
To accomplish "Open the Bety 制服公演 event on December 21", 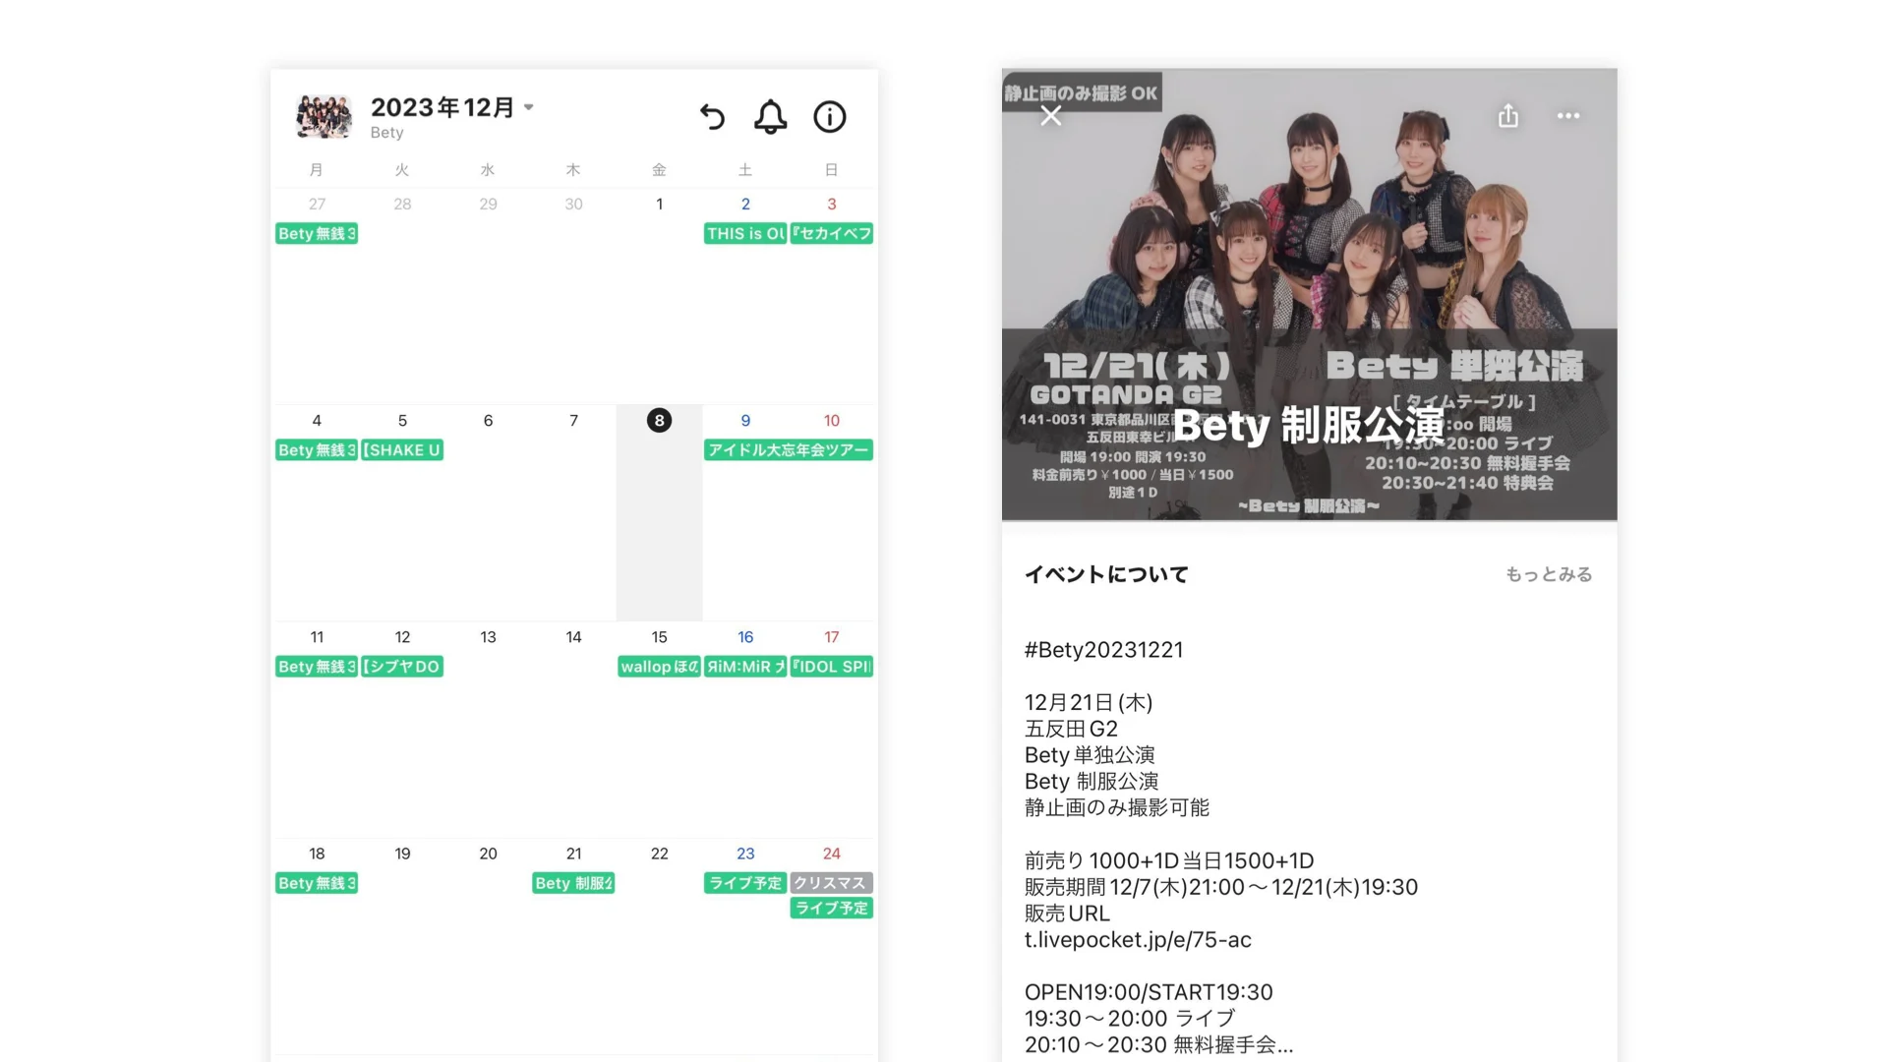I will [573, 883].
